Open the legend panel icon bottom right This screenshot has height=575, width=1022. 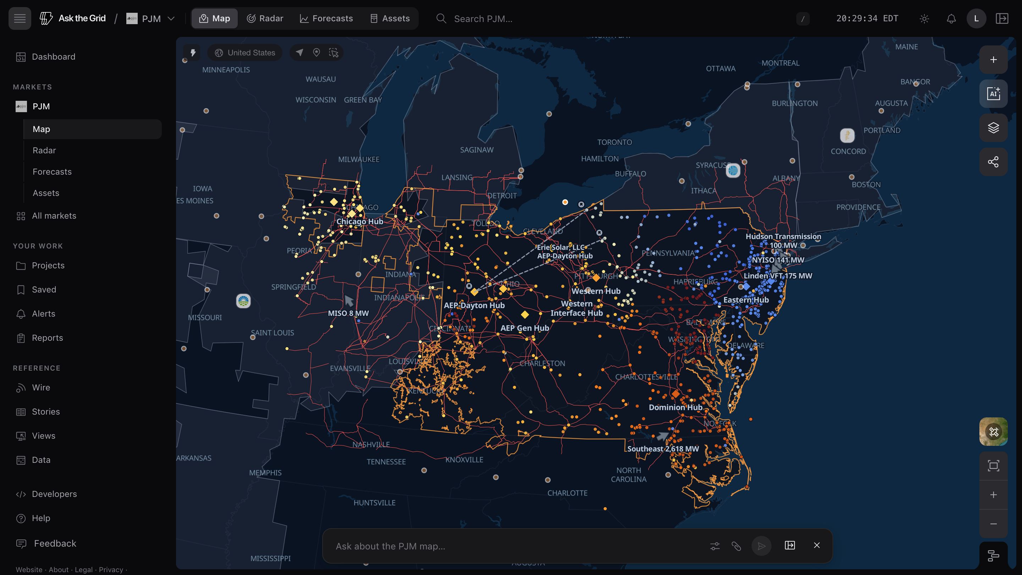(994, 555)
